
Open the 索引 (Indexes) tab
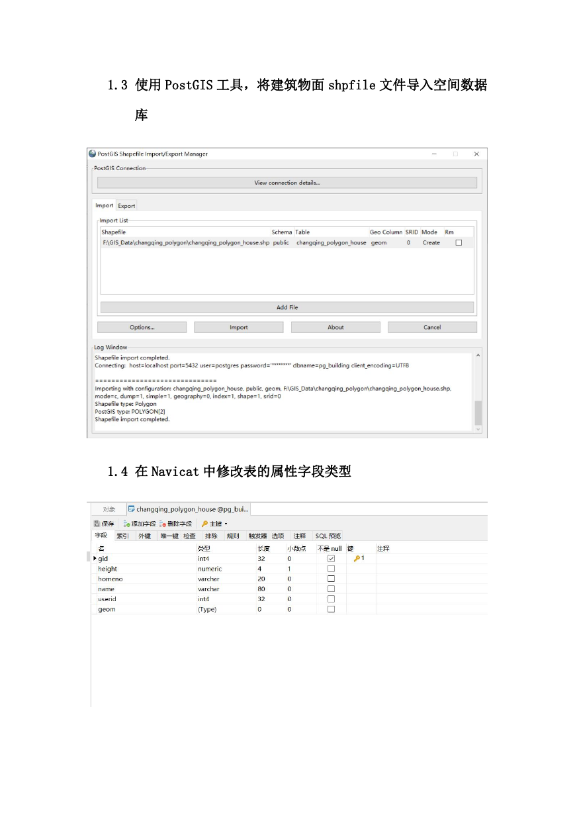point(122,536)
